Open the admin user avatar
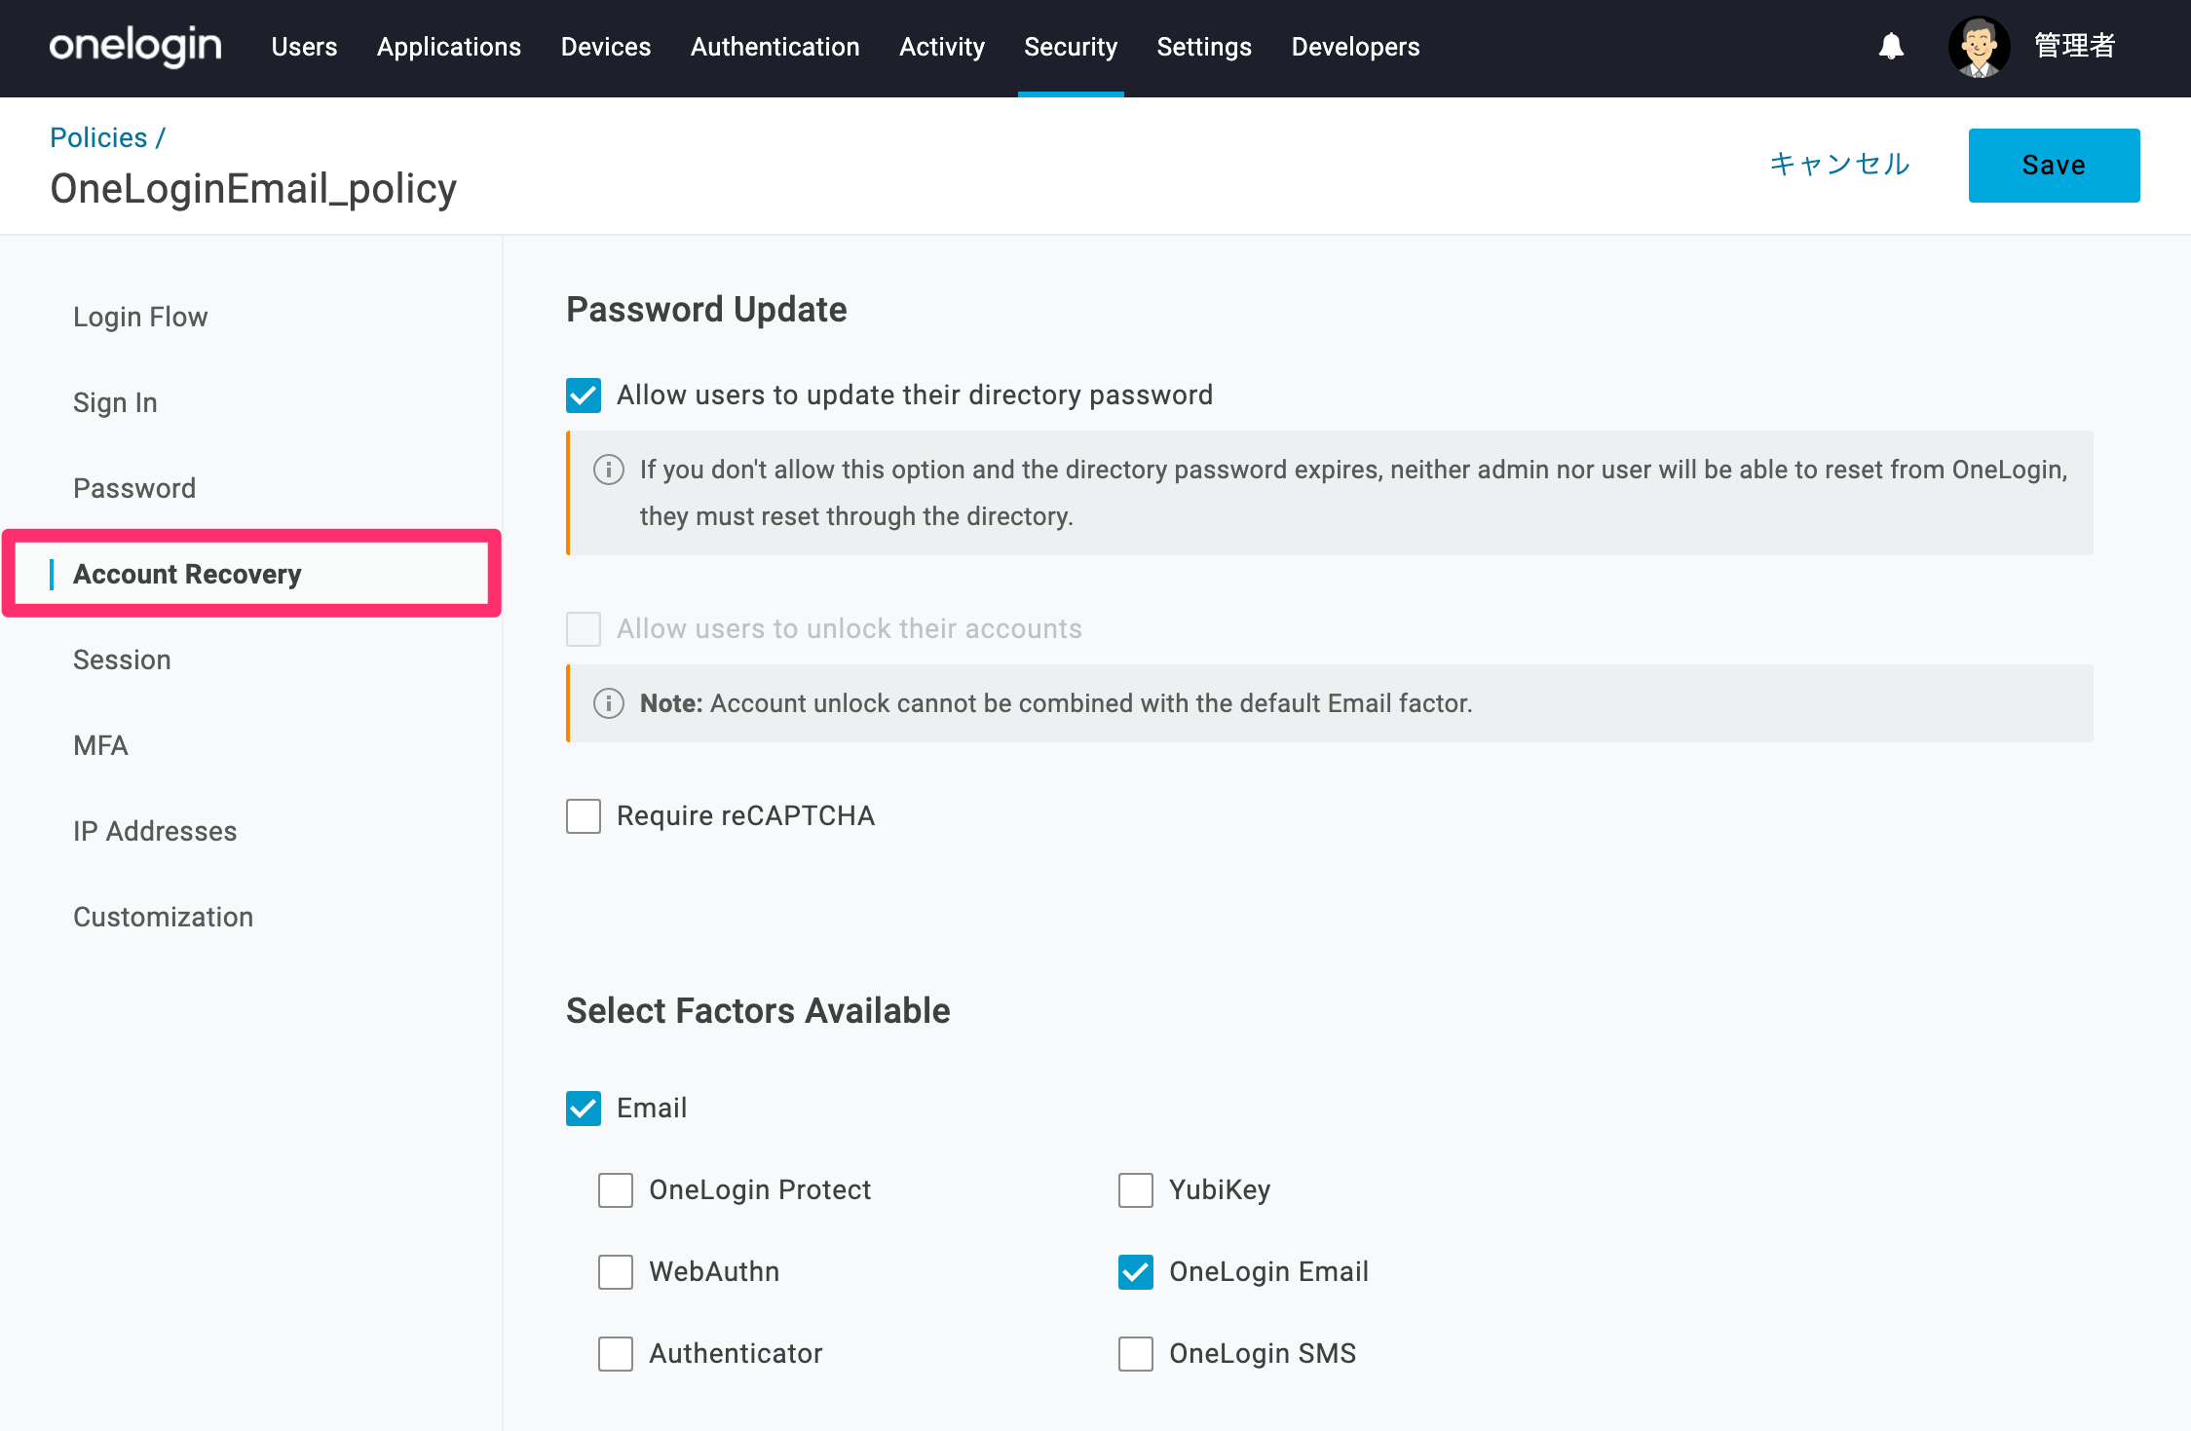 [1979, 47]
